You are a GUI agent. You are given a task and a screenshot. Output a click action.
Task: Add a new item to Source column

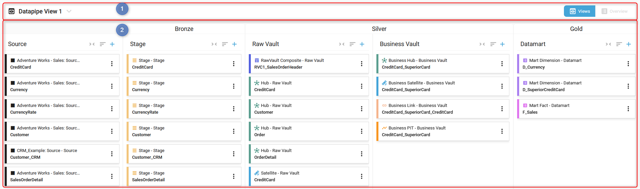click(x=112, y=44)
